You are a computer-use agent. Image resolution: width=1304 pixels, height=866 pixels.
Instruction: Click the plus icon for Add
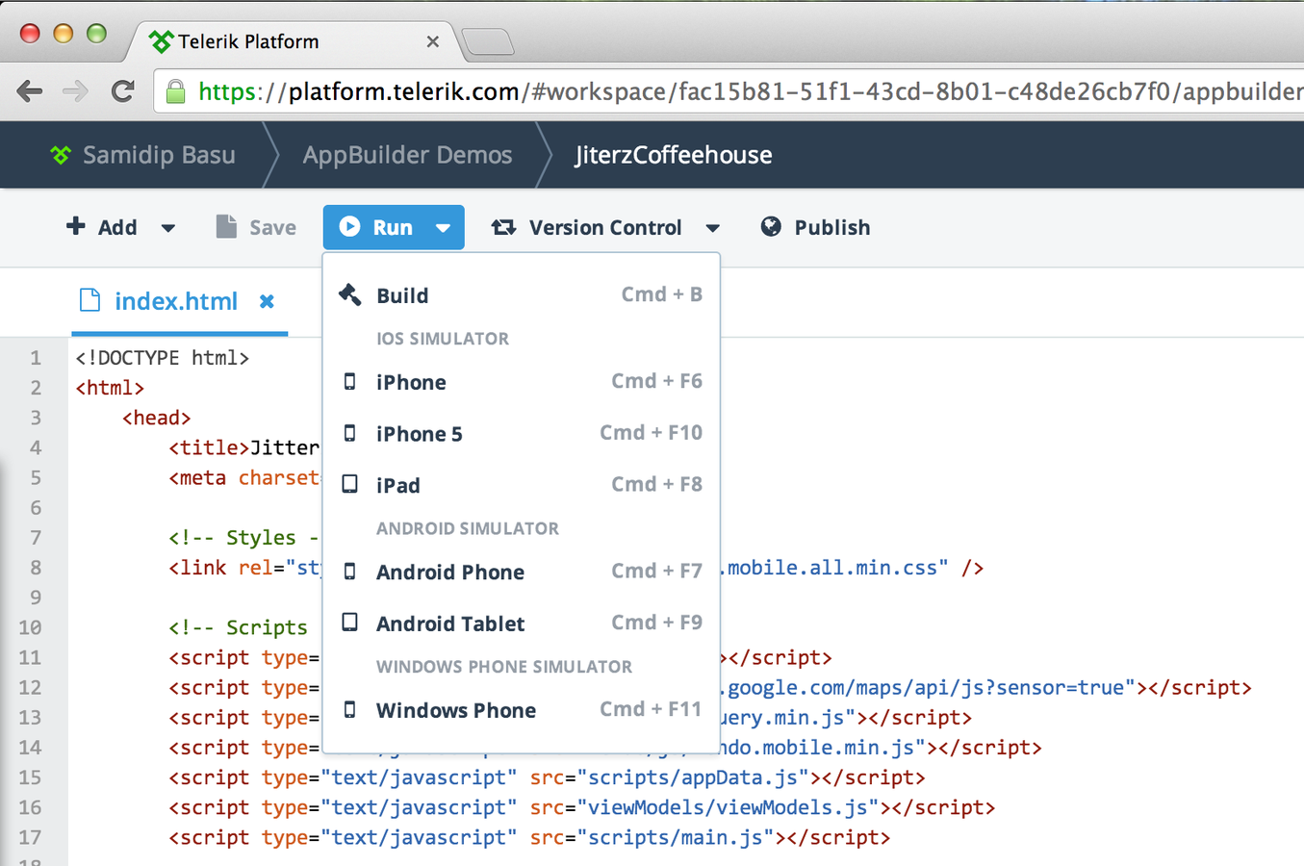(x=75, y=226)
